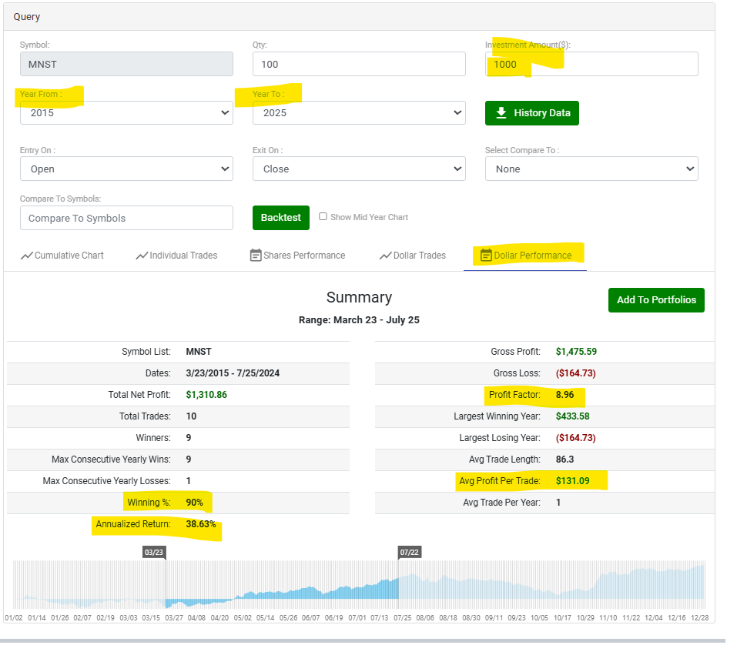Switch to the Cumulative Chart tab
The image size is (737, 645).
pyautogui.click(x=62, y=256)
